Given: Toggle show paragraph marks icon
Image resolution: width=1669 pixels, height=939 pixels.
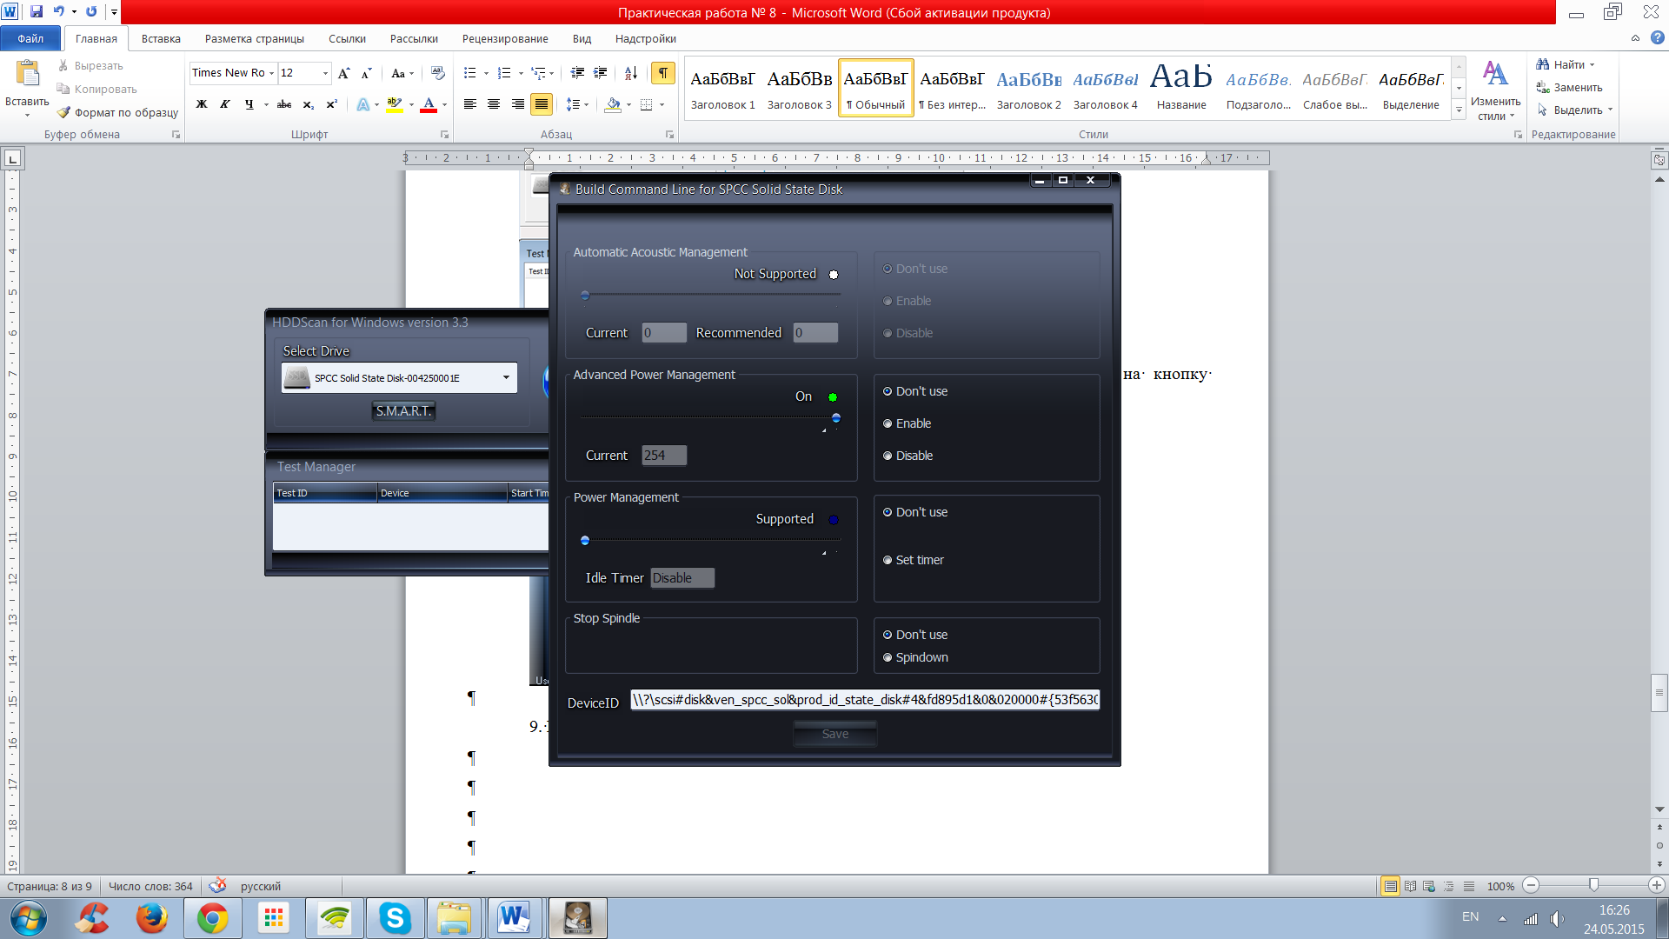Looking at the screenshot, I should (663, 73).
